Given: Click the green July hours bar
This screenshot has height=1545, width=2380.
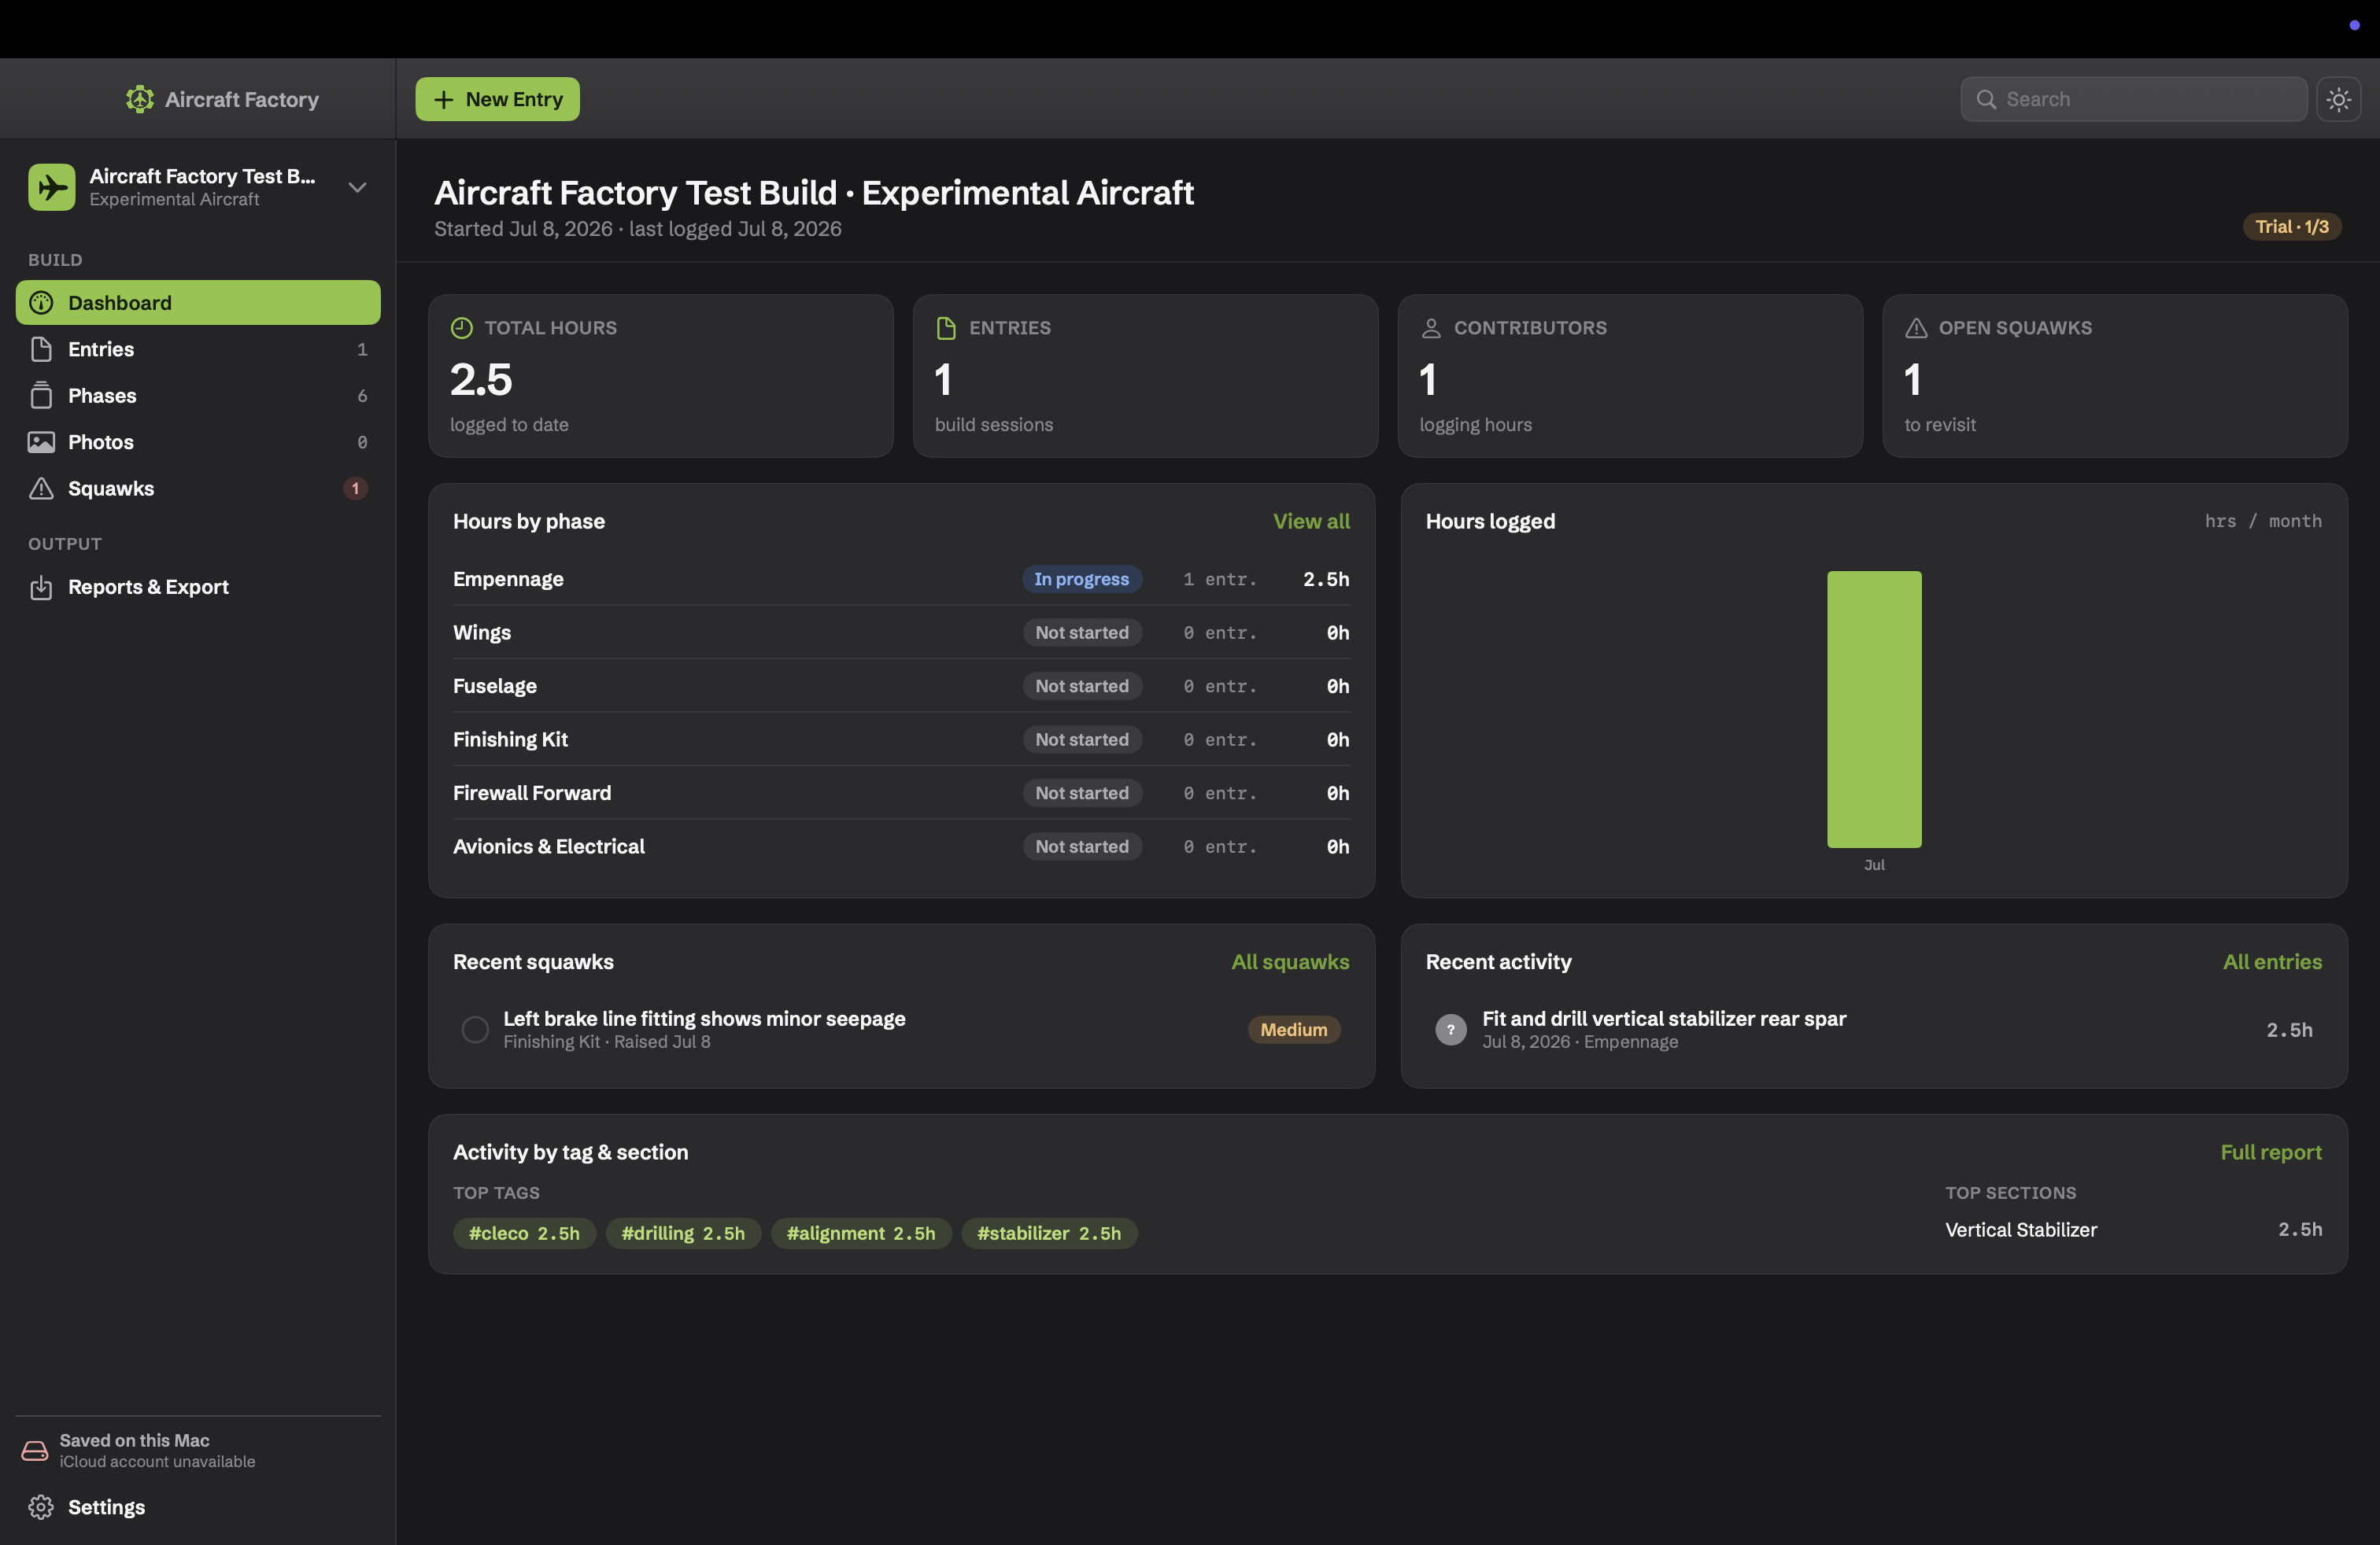Looking at the screenshot, I should click(x=1874, y=710).
